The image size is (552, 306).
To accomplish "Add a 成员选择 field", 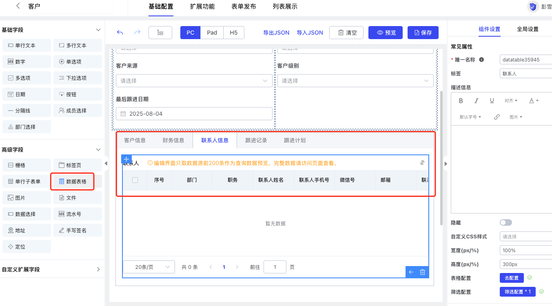I will point(78,110).
